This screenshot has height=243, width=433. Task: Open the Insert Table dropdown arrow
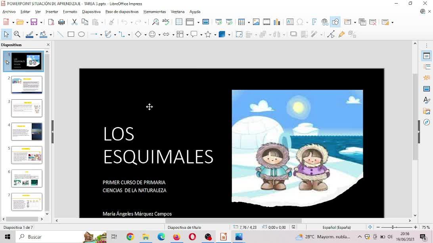[x=248, y=23]
